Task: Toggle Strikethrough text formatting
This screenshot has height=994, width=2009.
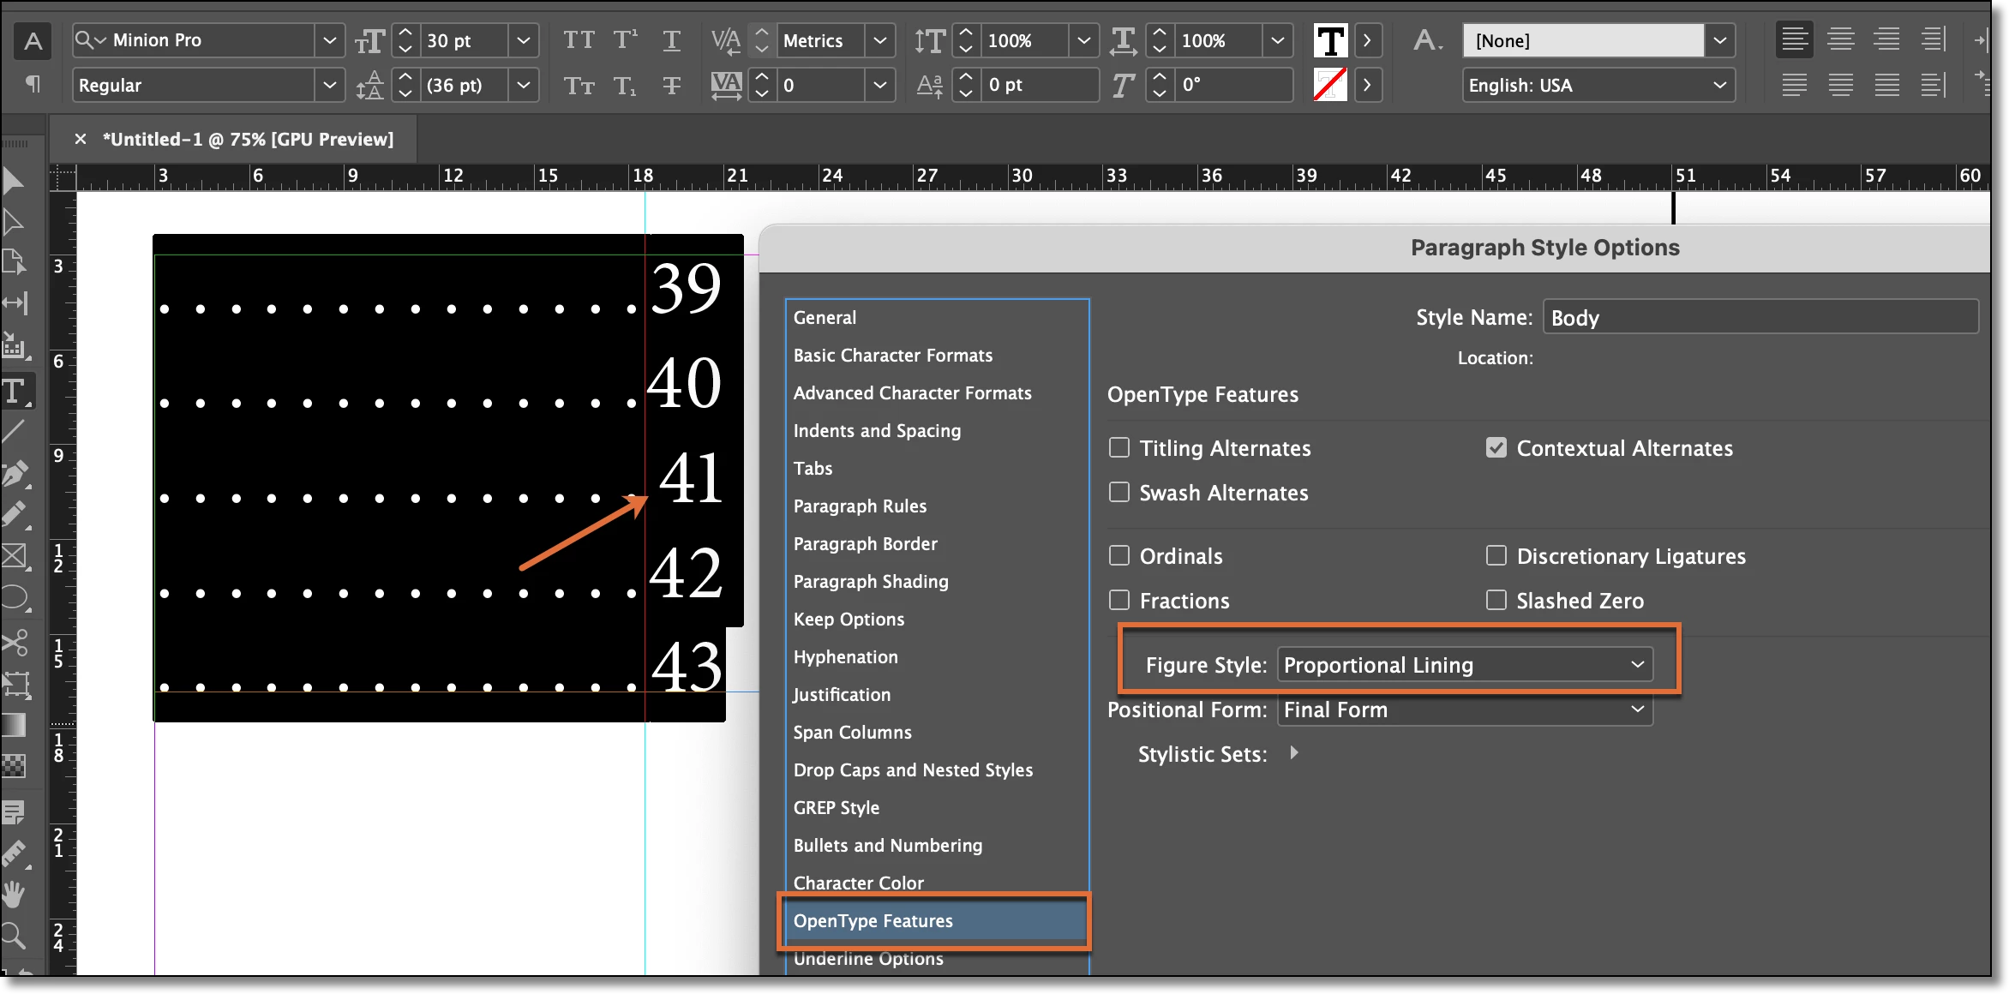Action: pyautogui.click(x=672, y=85)
